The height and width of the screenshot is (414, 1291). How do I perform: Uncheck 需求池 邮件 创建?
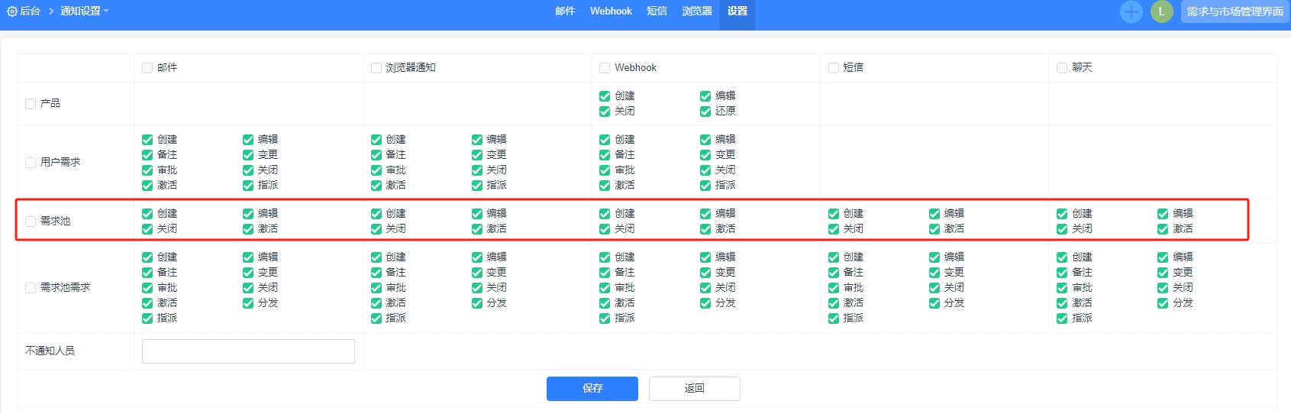pos(147,214)
